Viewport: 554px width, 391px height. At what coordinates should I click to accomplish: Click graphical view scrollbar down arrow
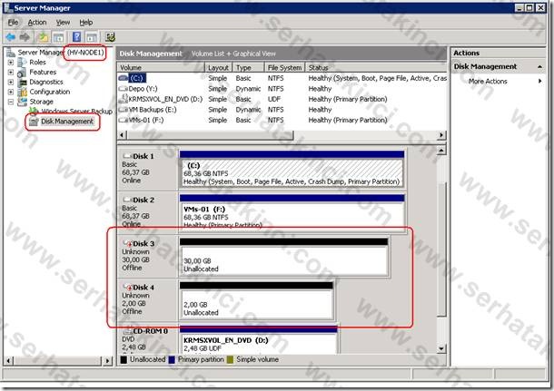pyautogui.click(x=441, y=349)
